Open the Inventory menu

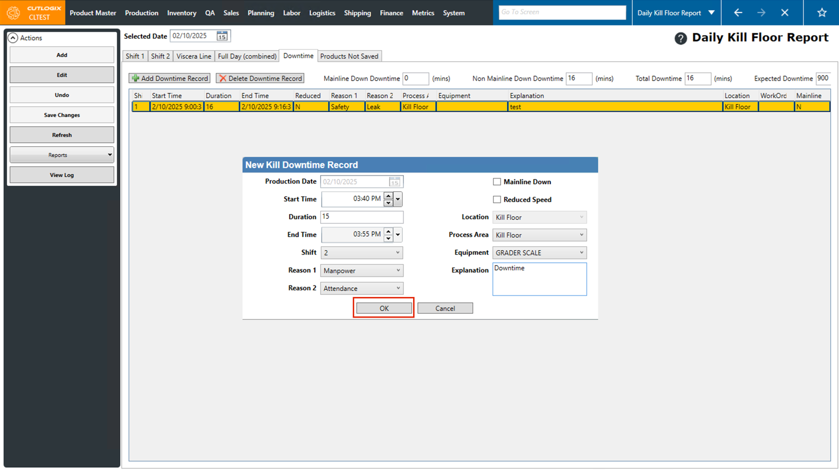tap(181, 13)
